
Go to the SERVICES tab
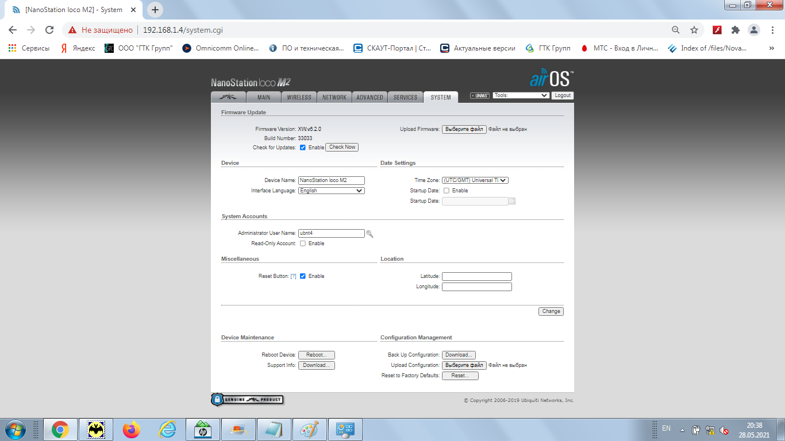[x=405, y=97]
